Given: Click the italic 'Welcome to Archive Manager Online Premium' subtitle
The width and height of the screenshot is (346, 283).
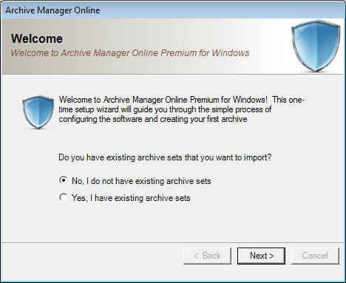Looking at the screenshot, I should (130, 53).
